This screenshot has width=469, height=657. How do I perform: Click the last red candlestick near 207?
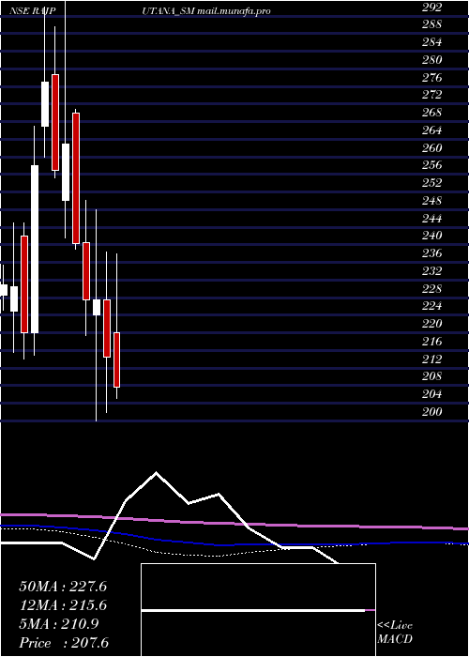[x=117, y=359]
